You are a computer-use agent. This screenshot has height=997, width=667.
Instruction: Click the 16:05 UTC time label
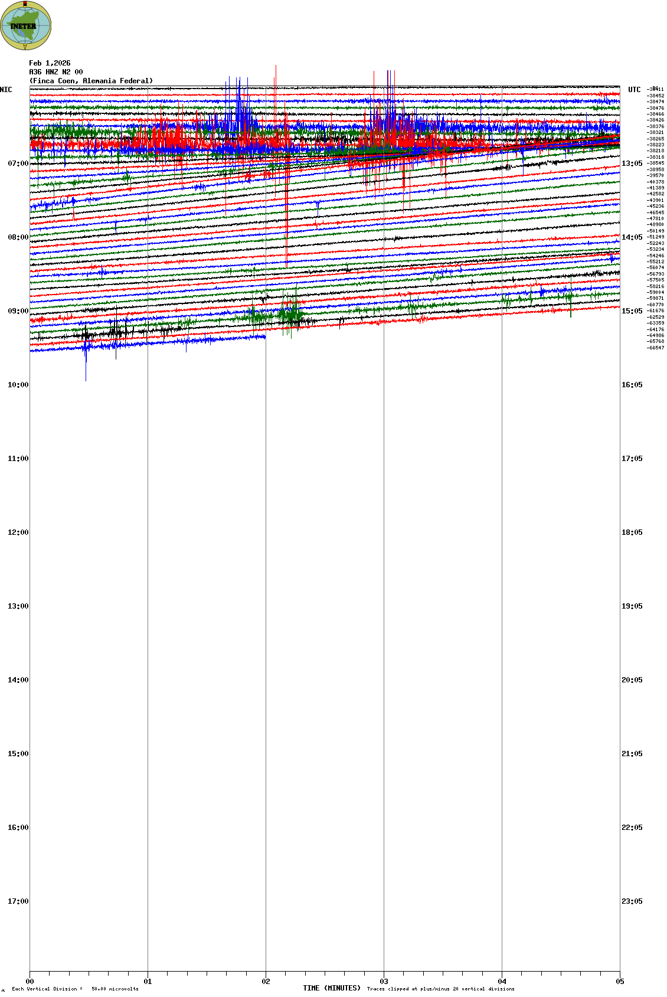[632, 385]
